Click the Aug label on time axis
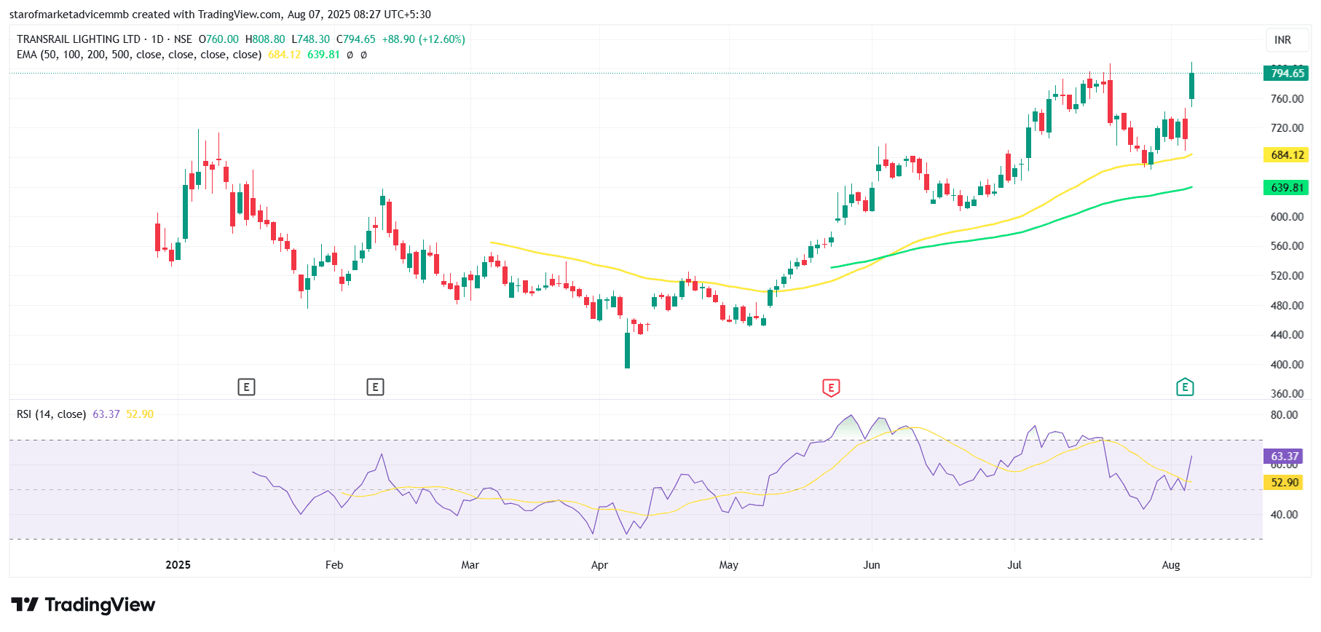Viewport: 1321px width, 632px height. pyautogui.click(x=1171, y=565)
